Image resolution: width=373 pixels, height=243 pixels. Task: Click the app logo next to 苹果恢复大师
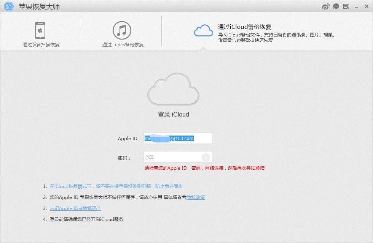coord(9,7)
